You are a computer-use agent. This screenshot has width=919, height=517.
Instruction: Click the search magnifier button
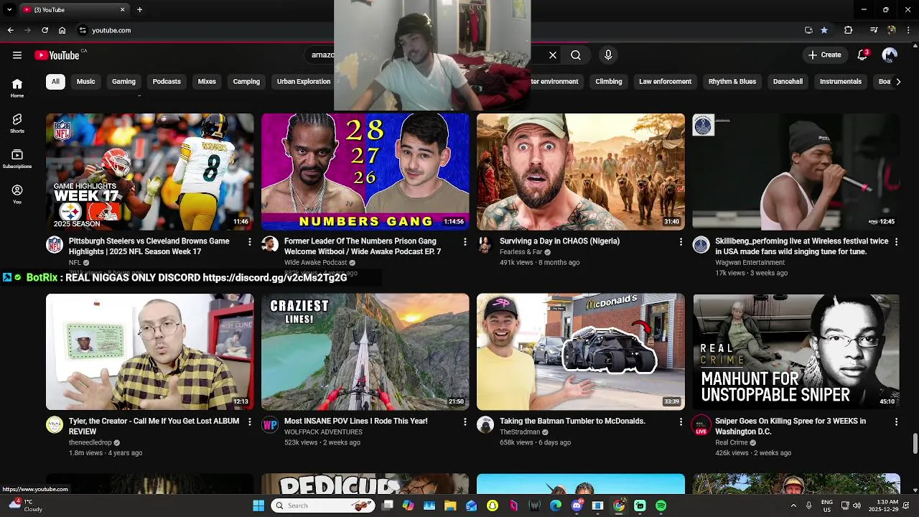[x=576, y=55]
